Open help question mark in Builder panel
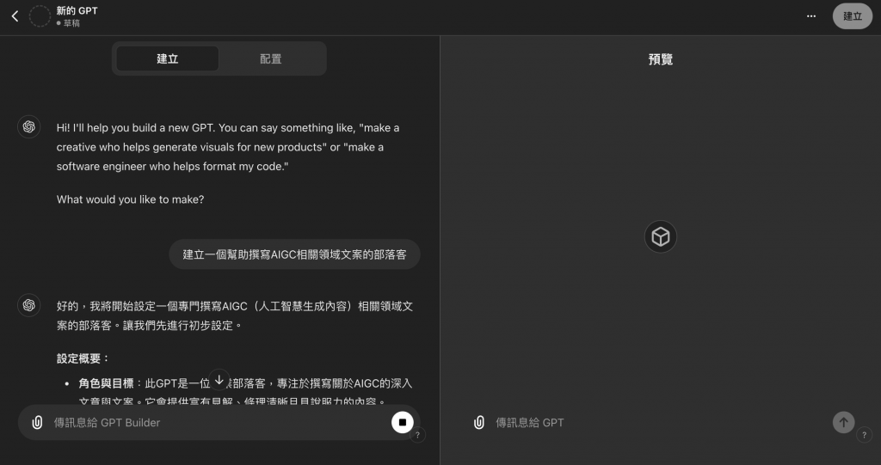881x465 pixels. [x=417, y=435]
